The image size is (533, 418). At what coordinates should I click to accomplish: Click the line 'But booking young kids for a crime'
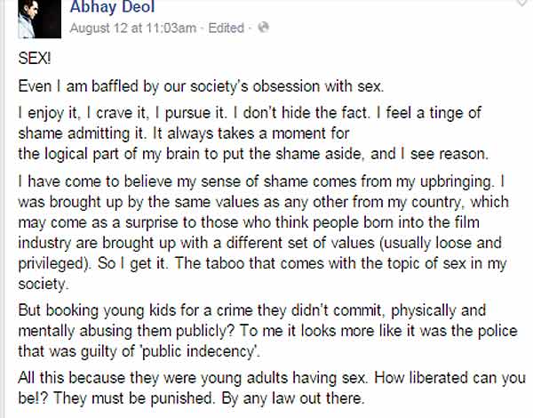pos(252,310)
